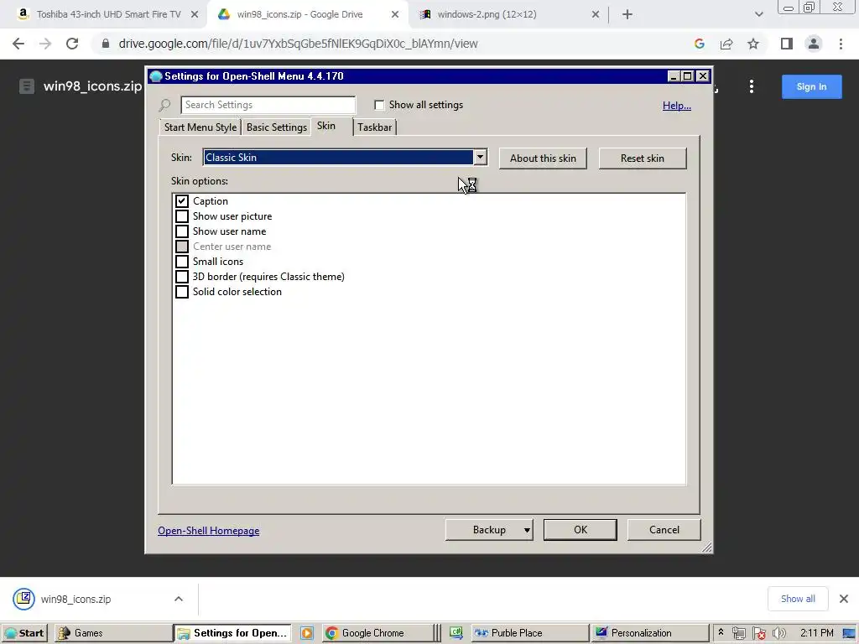Viewport: 859px width, 644px height.
Task: Switch to Start Menu Style tab
Action: click(200, 127)
